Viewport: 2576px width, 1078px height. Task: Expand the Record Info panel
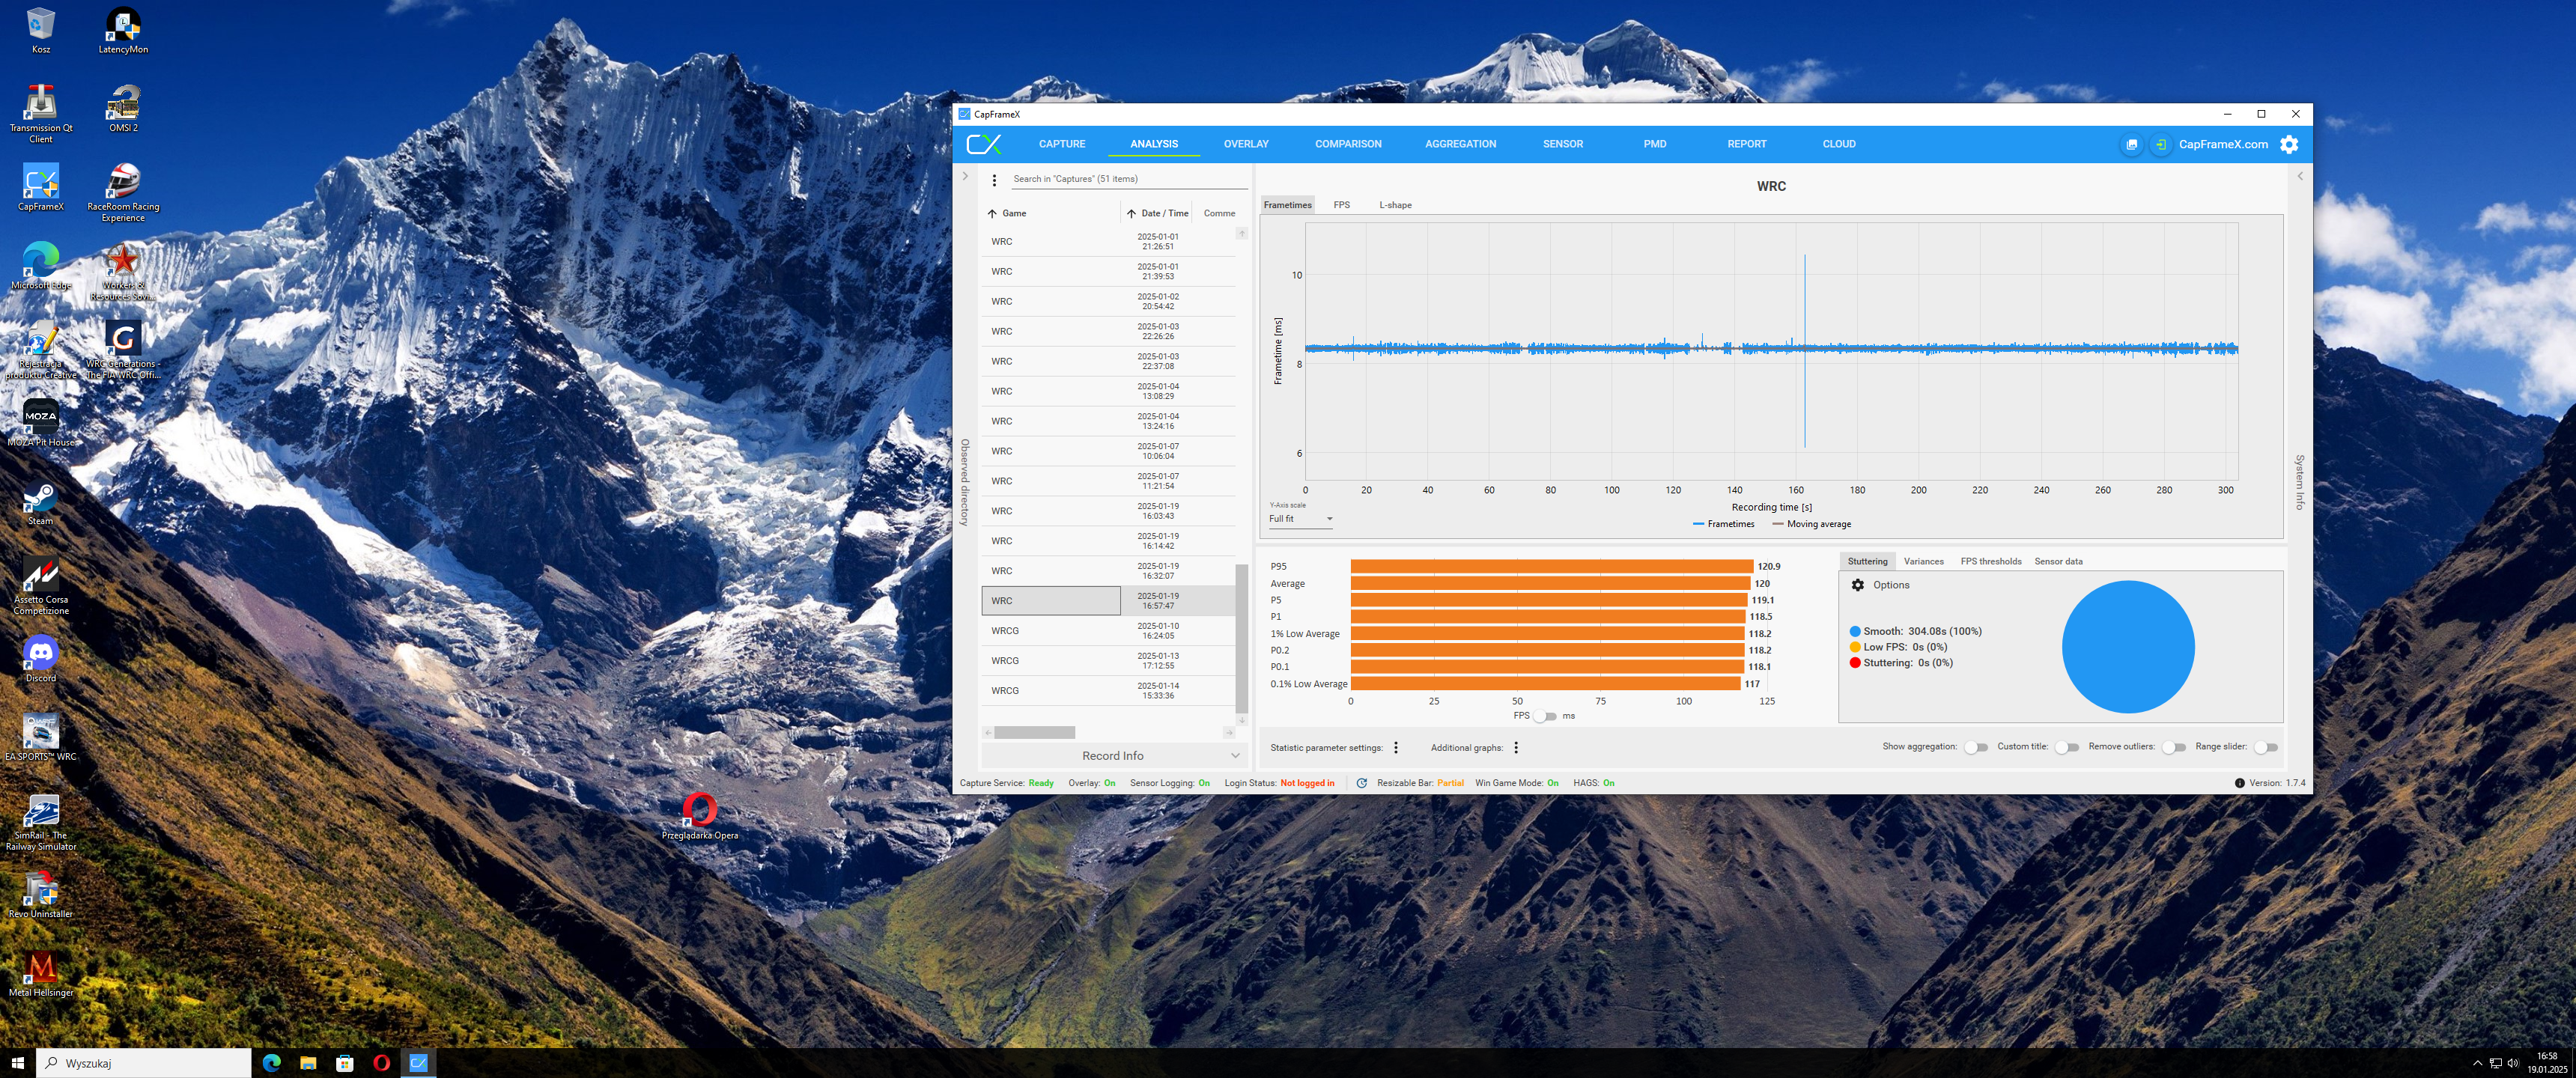pyautogui.click(x=1113, y=756)
